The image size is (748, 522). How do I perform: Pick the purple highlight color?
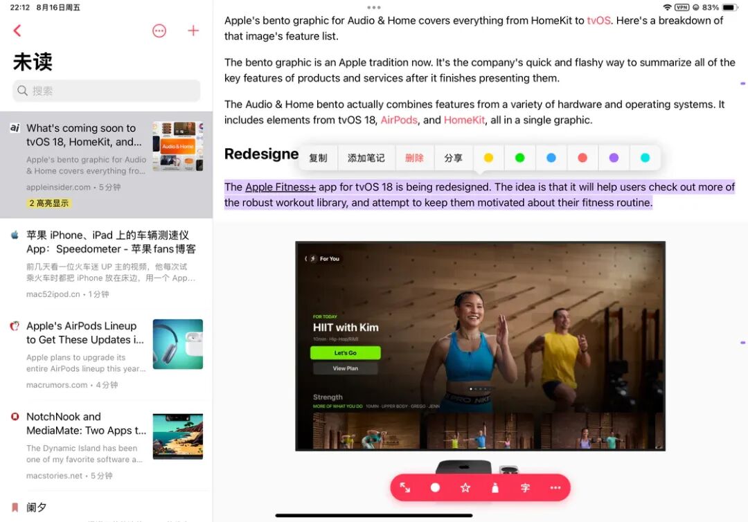coord(614,158)
